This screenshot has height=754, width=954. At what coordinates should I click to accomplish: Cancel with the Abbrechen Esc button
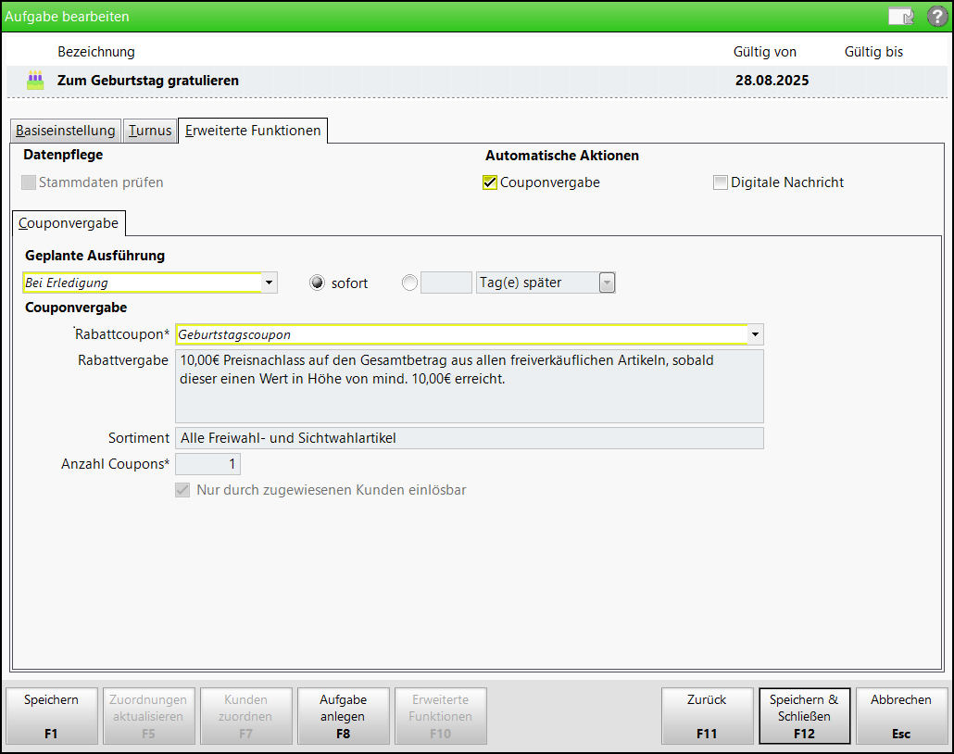point(901,716)
